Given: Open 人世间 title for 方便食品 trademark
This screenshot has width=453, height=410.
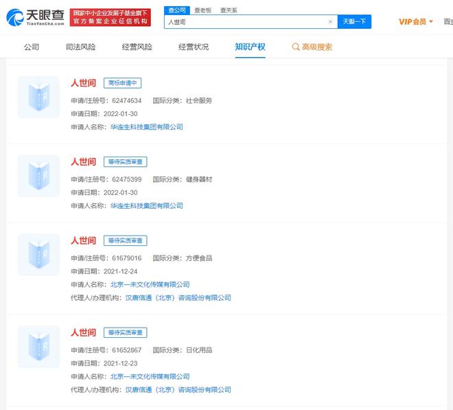Looking at the screenshot, I should [x=84, y=240].
